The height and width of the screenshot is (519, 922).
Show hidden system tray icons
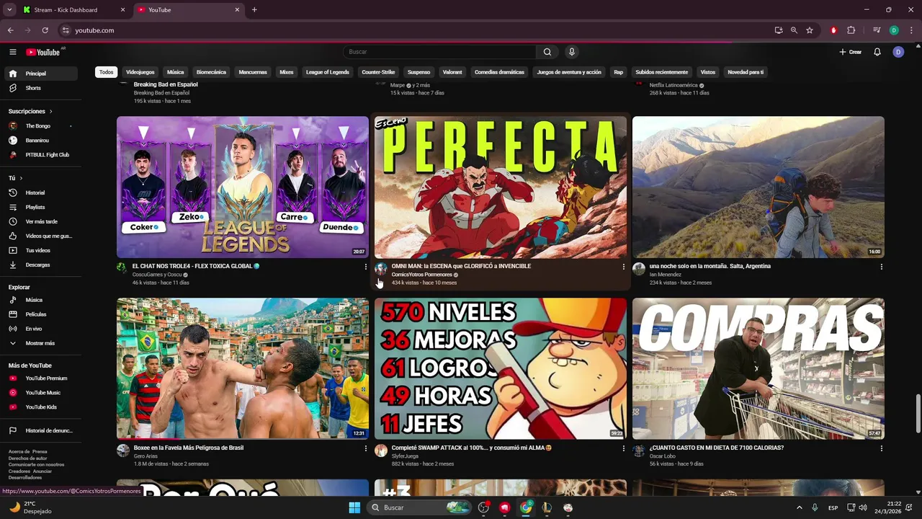[799, 507]
